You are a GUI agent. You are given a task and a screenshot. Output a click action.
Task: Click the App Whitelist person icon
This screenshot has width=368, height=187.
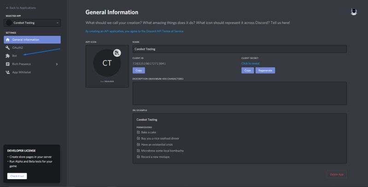point(7,72)
